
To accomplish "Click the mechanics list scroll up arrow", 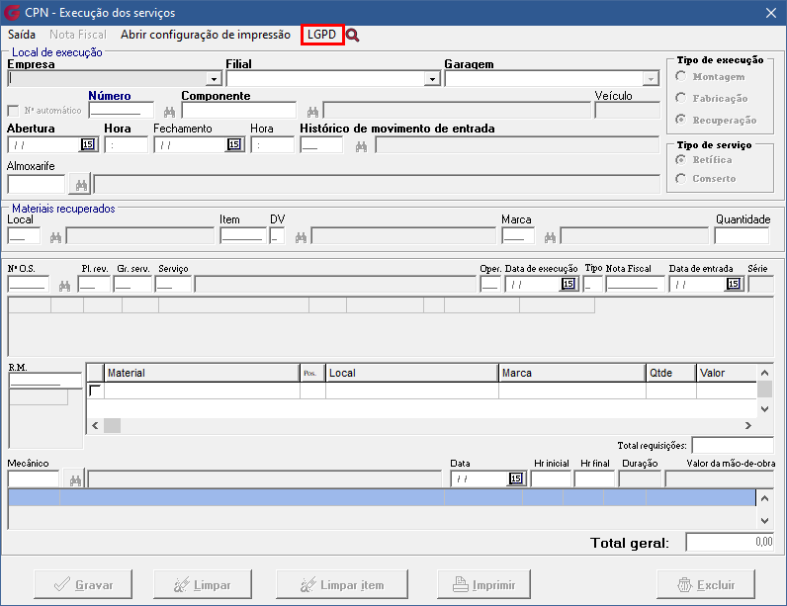I will 764,498.
